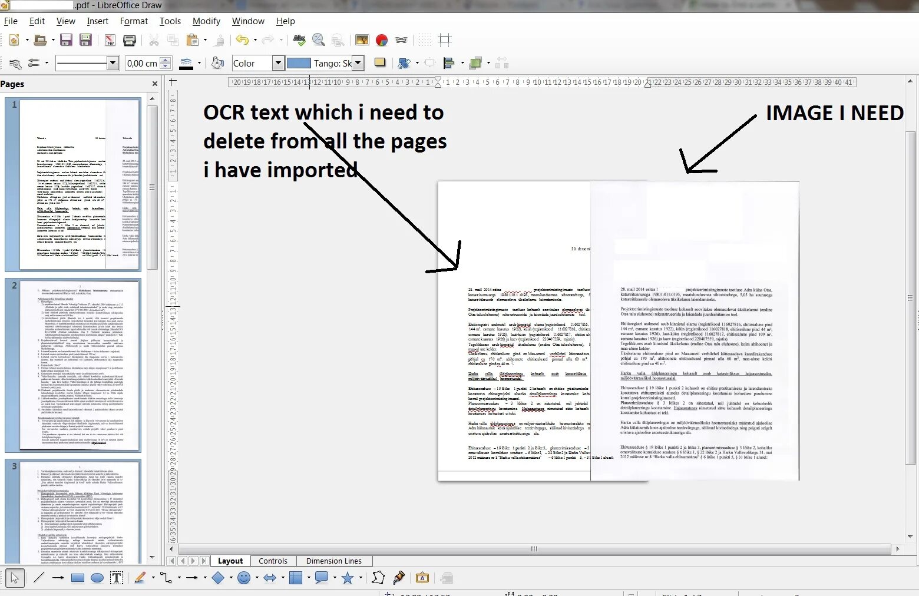
Task: Toggle the display grid icon
Action: click(425, 40)
